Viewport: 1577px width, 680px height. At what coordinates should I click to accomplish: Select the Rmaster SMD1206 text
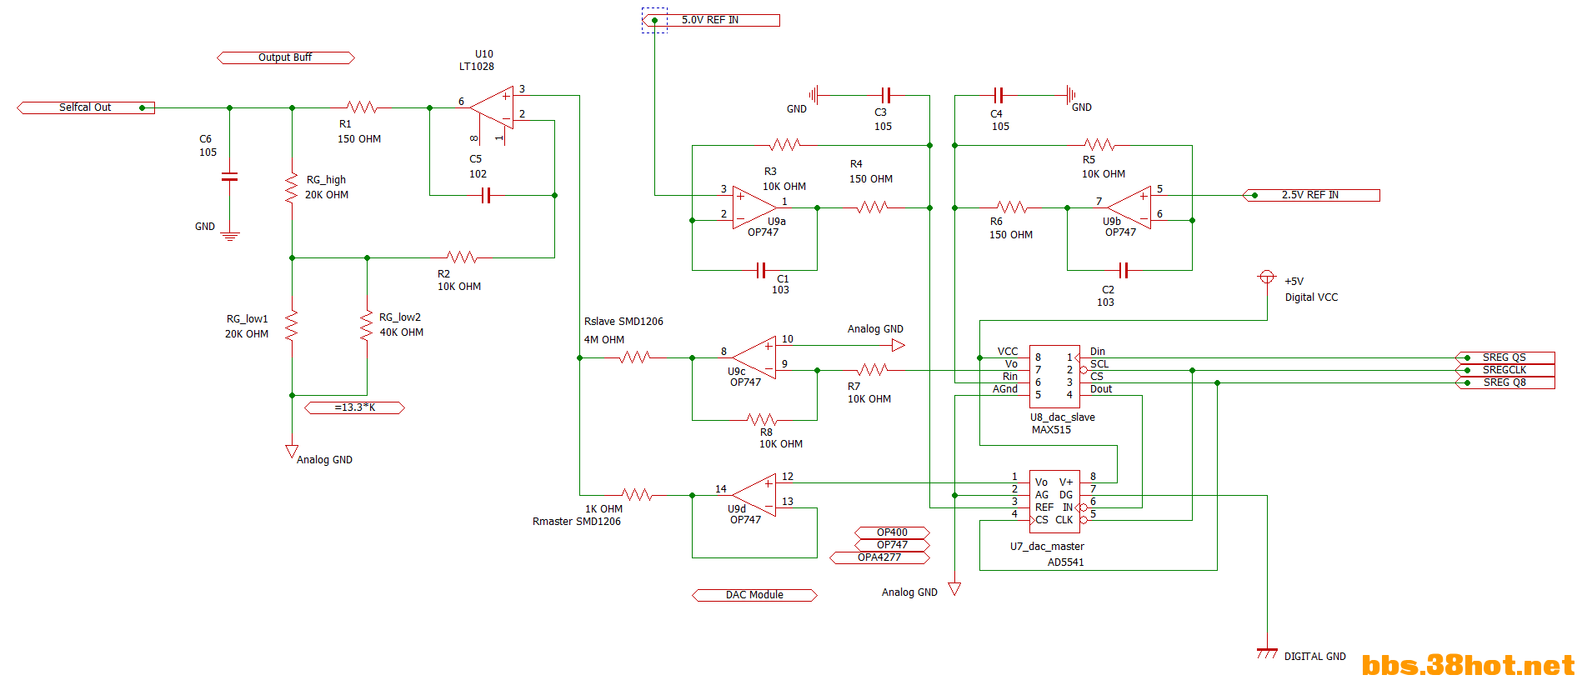click(x=577, y=522)
